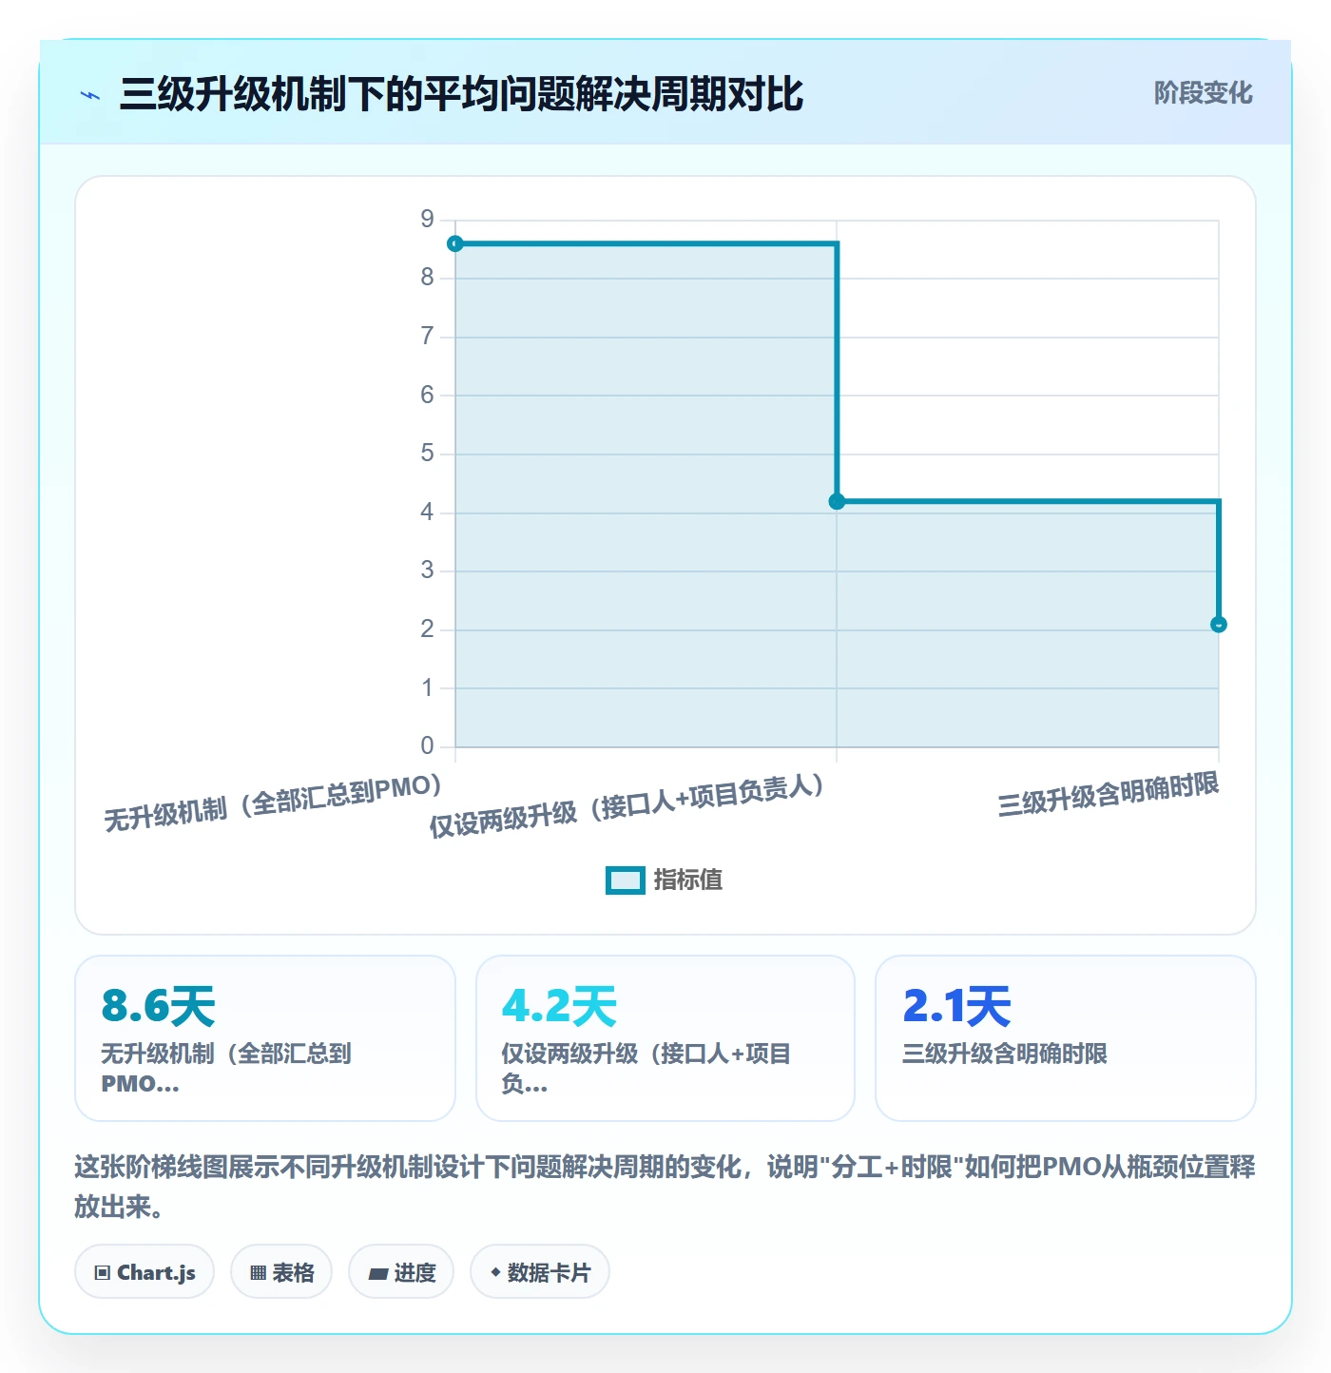This screenshot has width=1331, height=1373.
Task: Select the 8.6 data point on the chart
Action: pyautogui.click(x=455, y=243)
